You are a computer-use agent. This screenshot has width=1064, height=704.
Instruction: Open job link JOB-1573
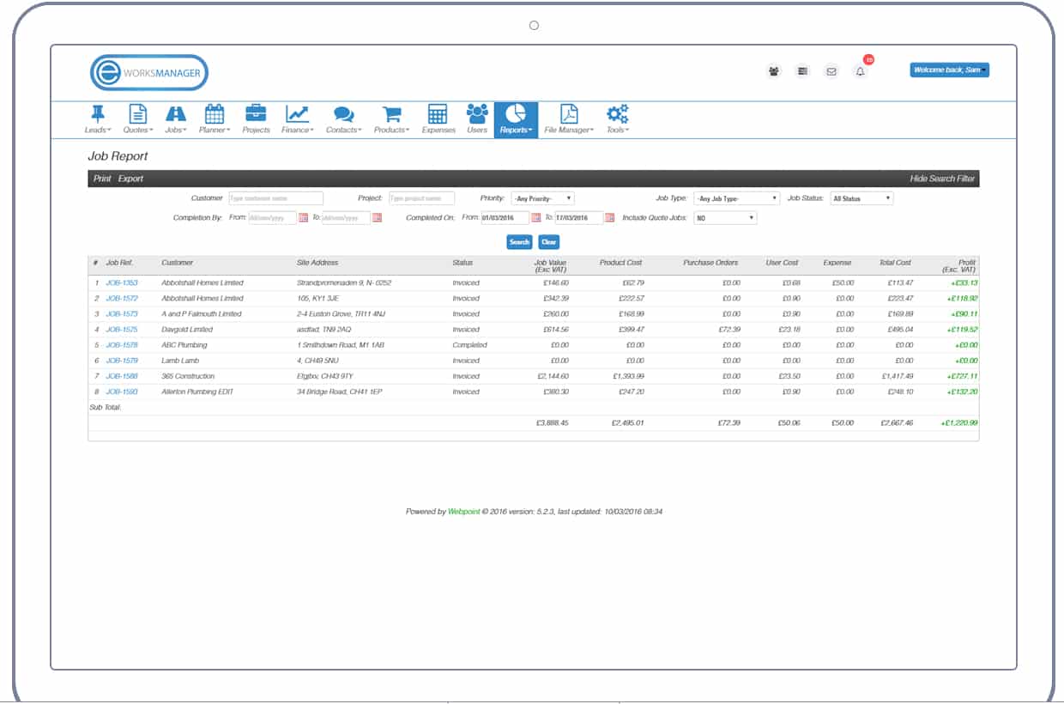point(122,313)
